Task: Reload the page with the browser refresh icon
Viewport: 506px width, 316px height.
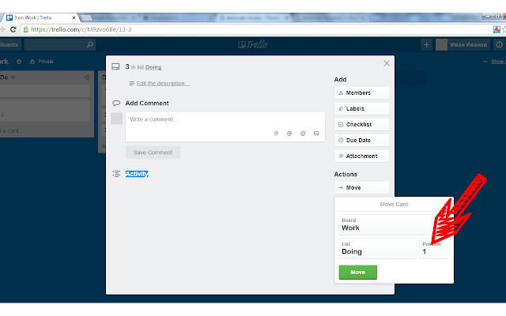Action: (x=13, y=29)
